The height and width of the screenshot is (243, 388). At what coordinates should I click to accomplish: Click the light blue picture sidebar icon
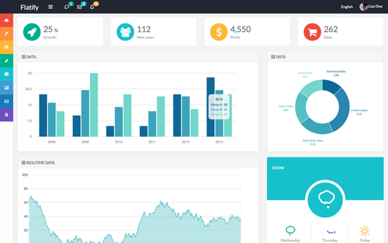[6, 87]
